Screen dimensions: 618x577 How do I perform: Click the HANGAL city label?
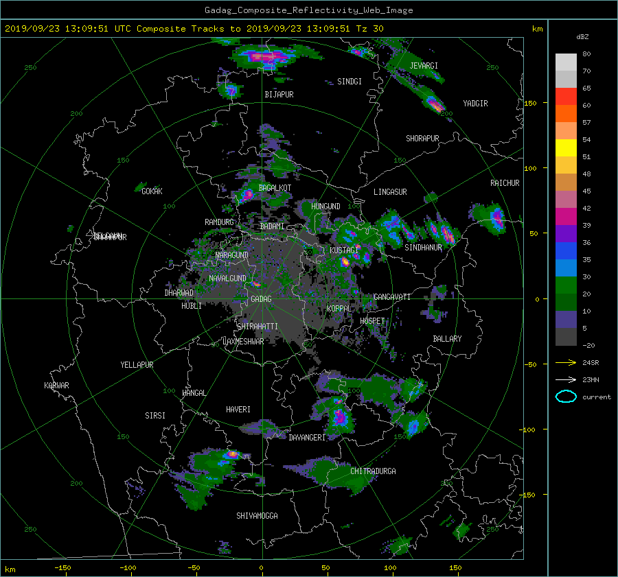(194, 393)
